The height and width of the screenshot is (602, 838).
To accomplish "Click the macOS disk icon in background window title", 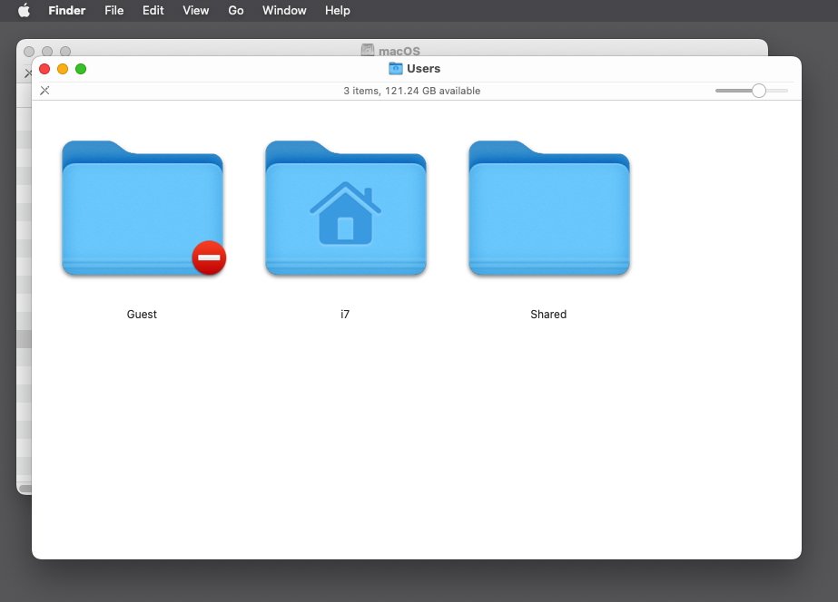I will point(368,51).
